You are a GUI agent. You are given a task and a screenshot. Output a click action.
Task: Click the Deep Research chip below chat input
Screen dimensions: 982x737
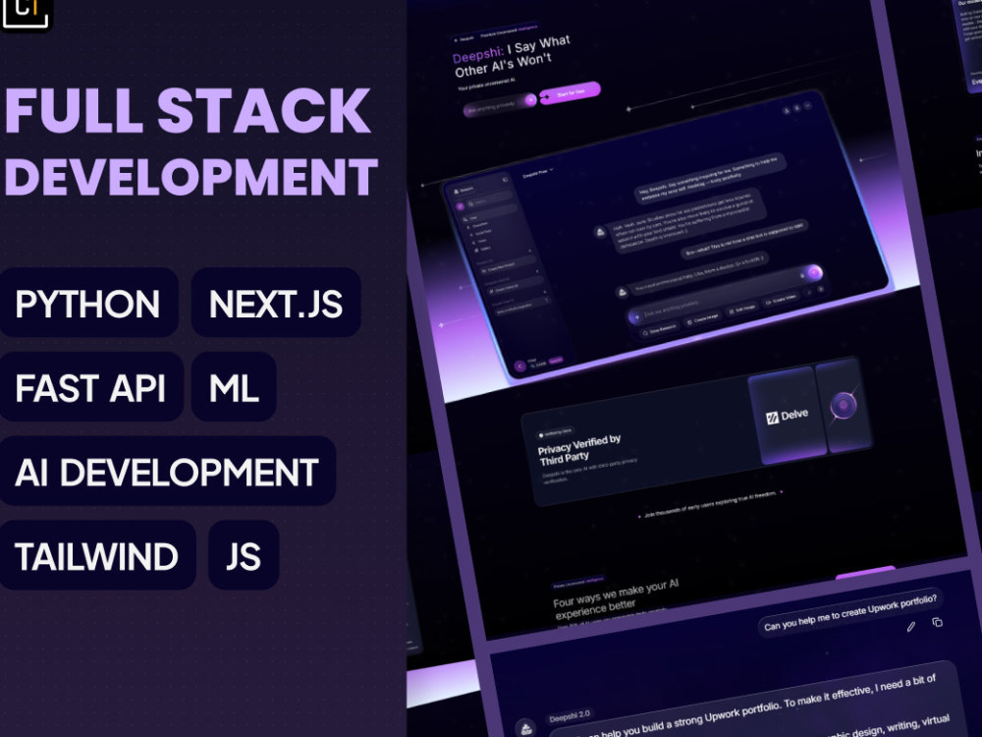pos(659,329)
